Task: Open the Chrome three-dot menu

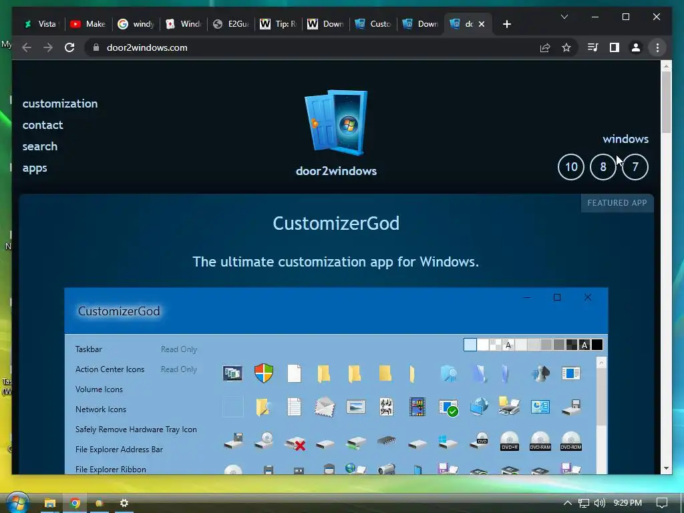Action: tap(657, 47)
